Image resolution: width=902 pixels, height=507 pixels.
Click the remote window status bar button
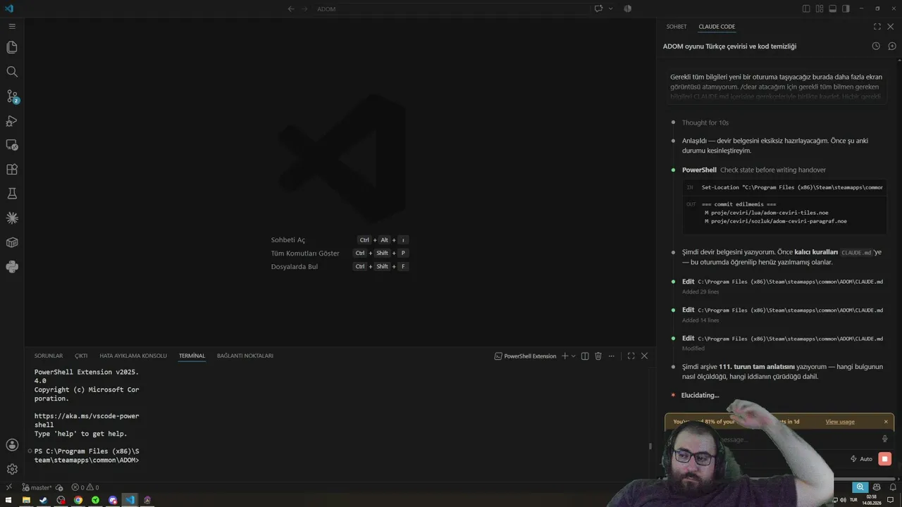[8, 487]
